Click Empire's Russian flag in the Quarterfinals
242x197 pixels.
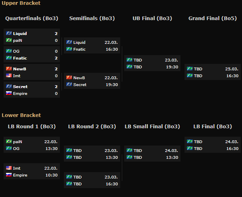pyautogui.click(x=9, y=94)
